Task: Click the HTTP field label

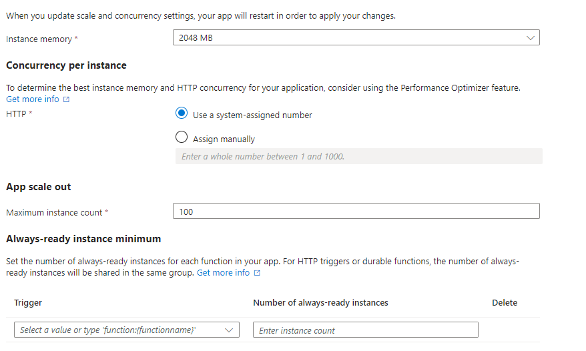Action: pos(16,113)
